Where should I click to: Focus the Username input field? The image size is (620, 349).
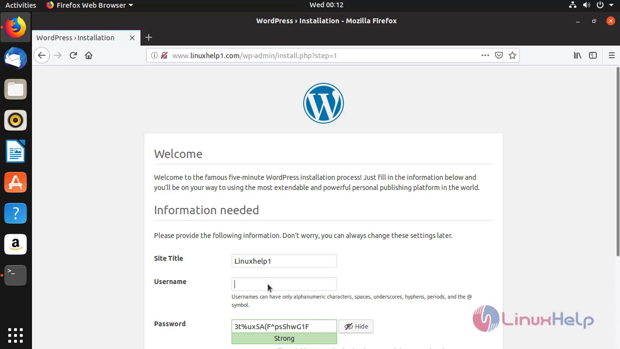click(284, 284)
